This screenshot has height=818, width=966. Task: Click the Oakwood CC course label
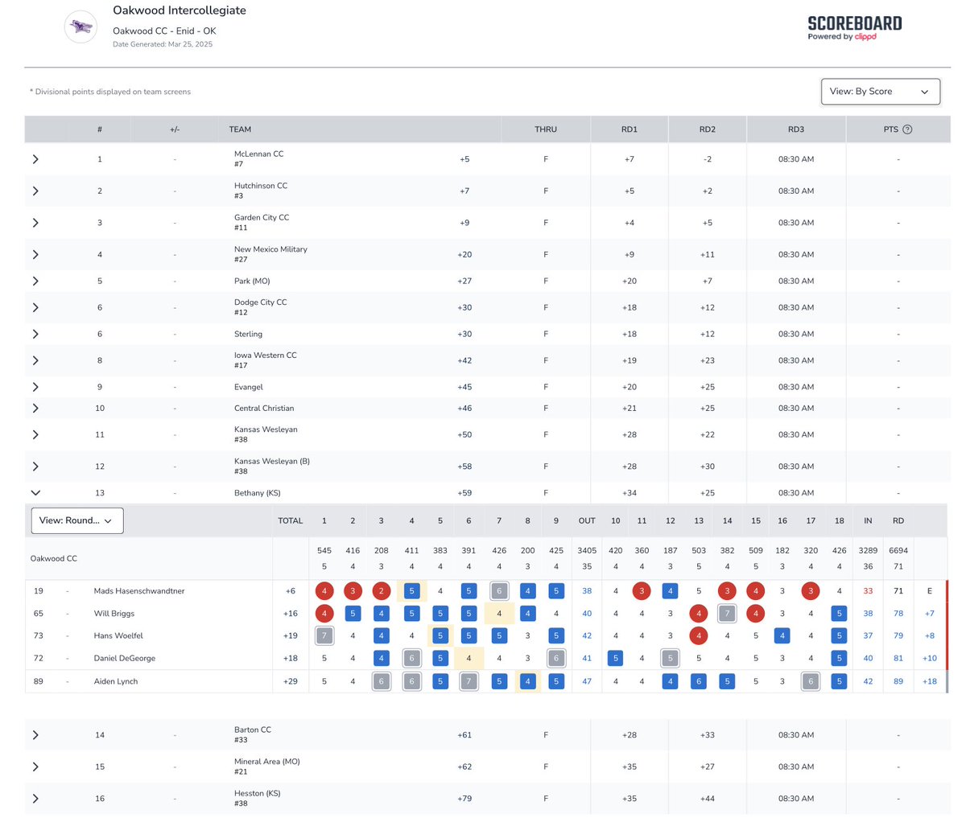pos(54,558)
